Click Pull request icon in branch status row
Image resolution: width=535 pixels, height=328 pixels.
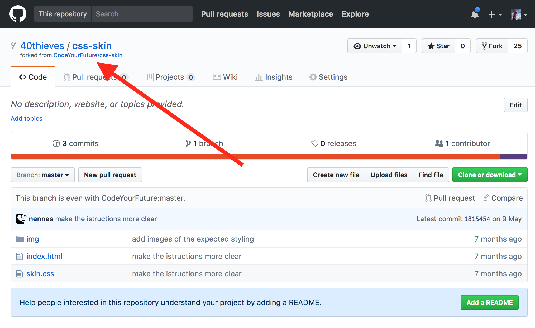428,198
